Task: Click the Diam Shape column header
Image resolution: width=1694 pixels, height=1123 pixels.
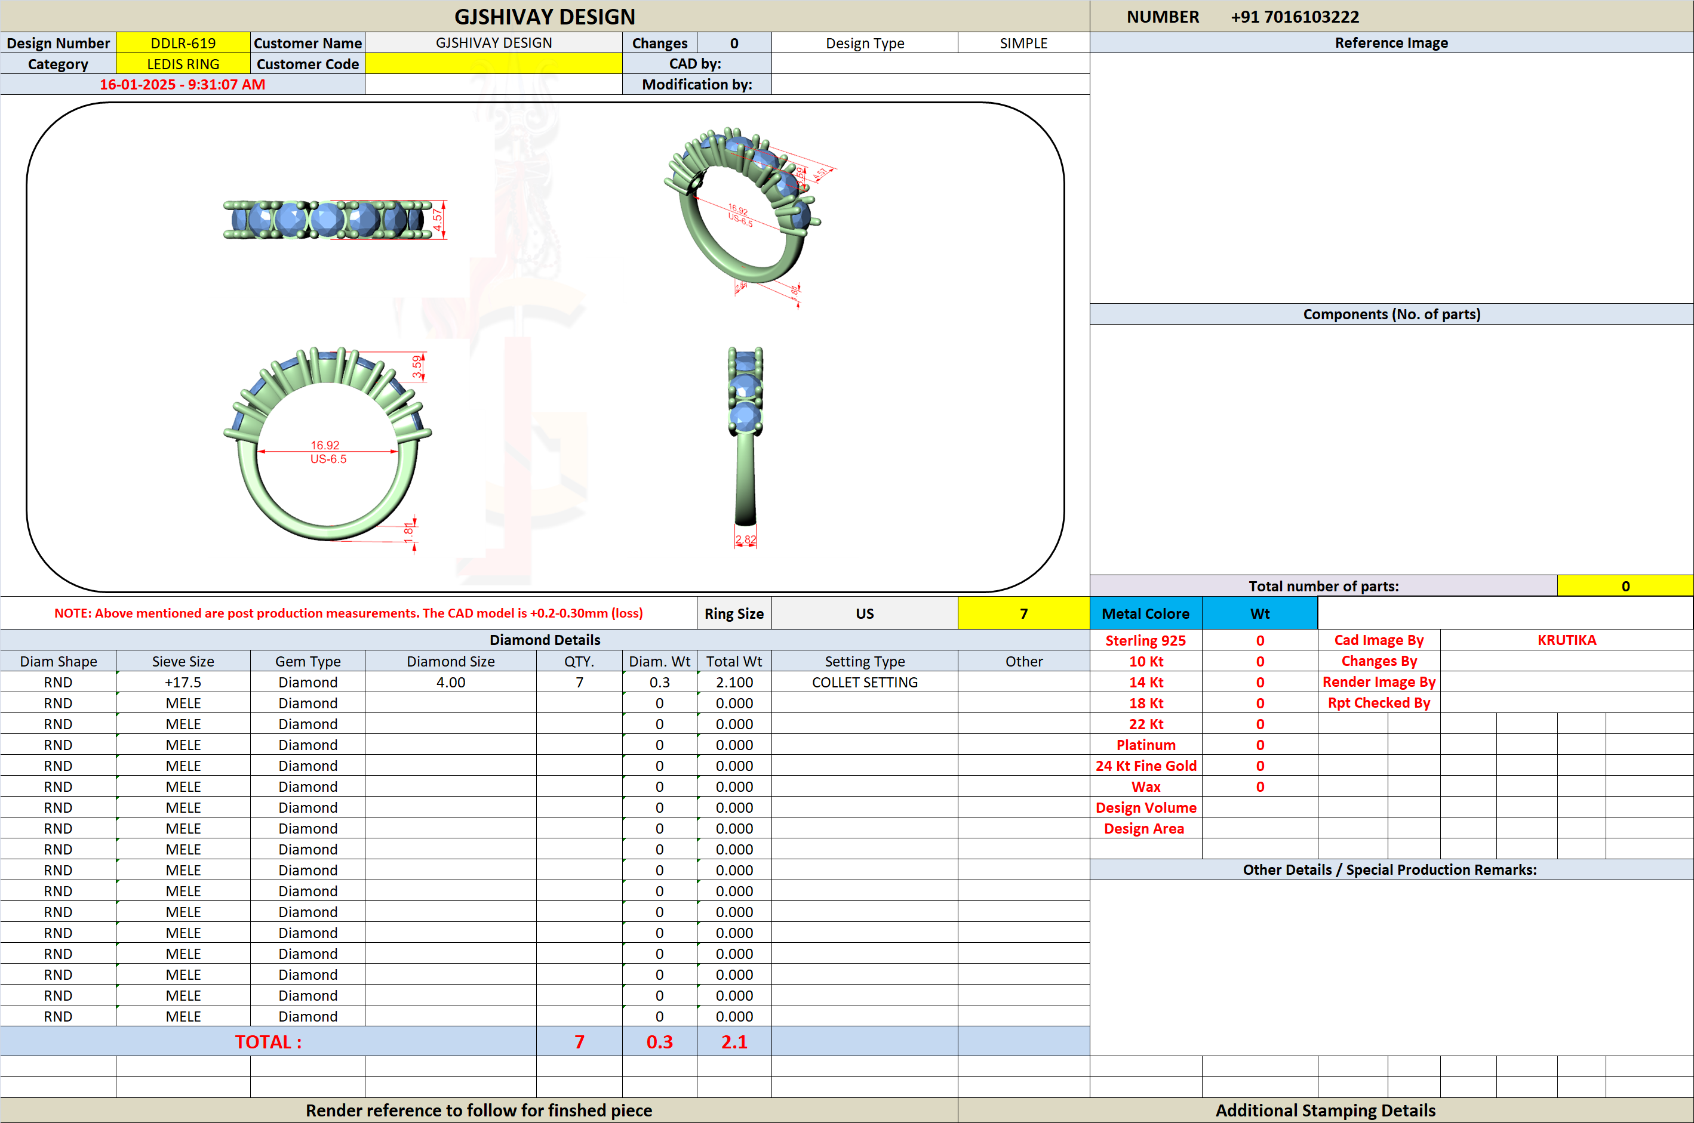Action: 58,661
